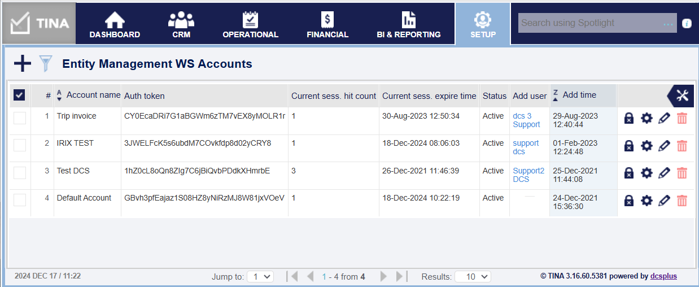This screenshot has width=699, height=287.
Task: Sort by Account name column header
Action: tap(93, 95)
